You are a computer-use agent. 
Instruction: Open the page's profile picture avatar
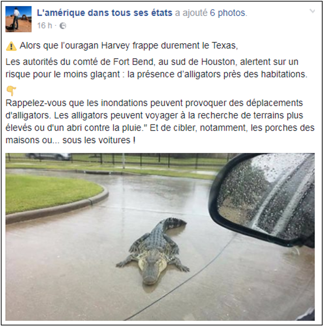pos(18,19)
